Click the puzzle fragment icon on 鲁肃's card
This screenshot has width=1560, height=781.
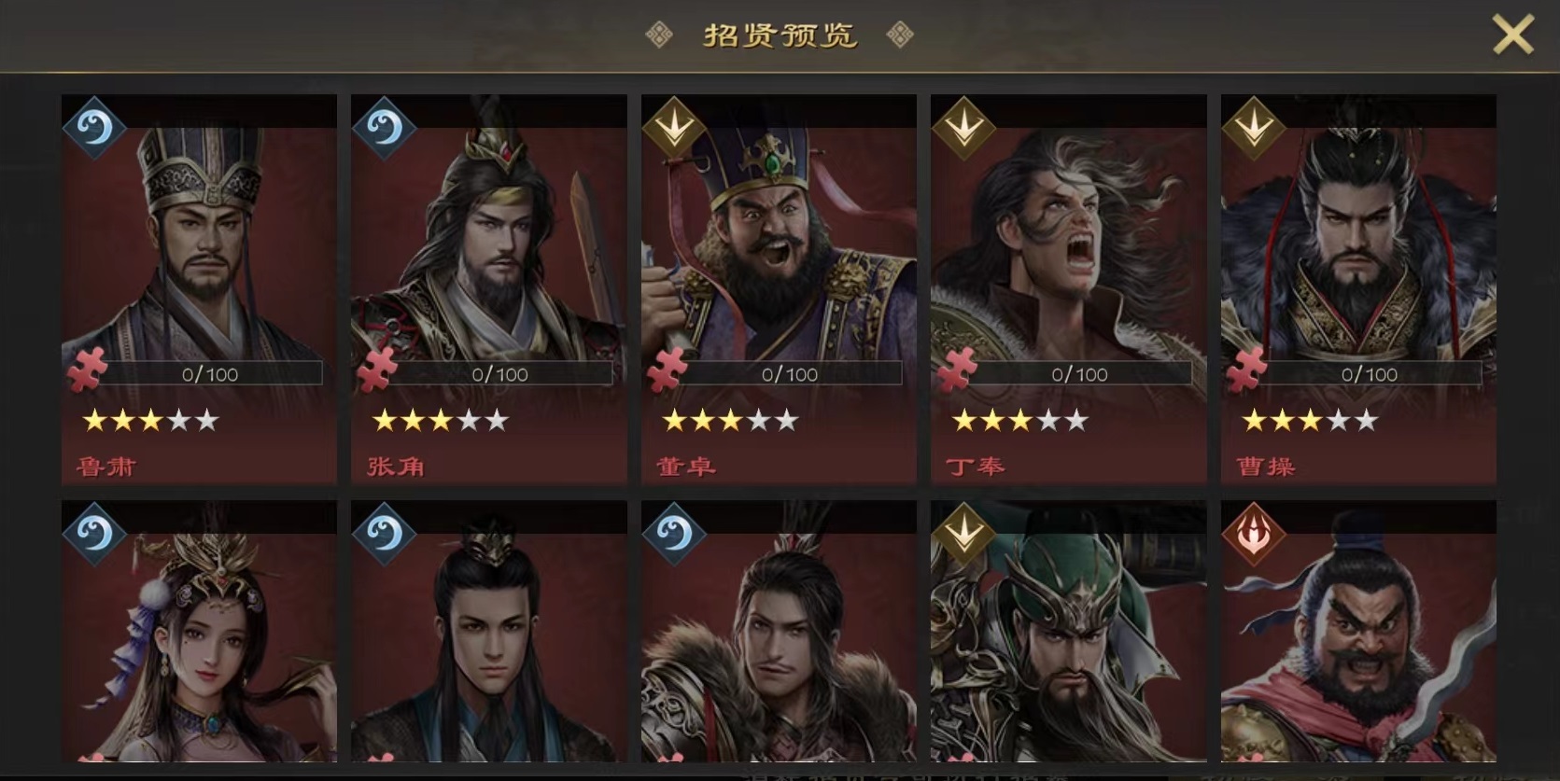[87, 369]
